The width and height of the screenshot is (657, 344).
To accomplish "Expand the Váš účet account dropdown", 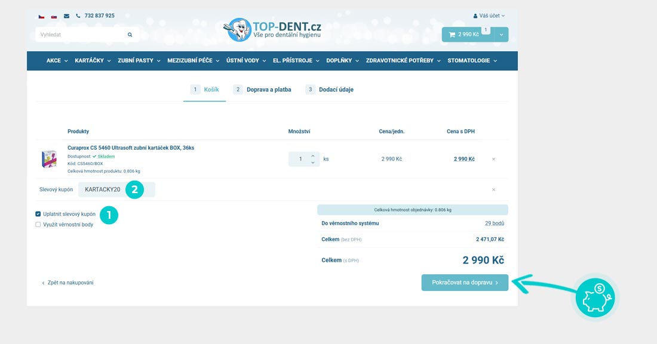I will coord(489,16).
